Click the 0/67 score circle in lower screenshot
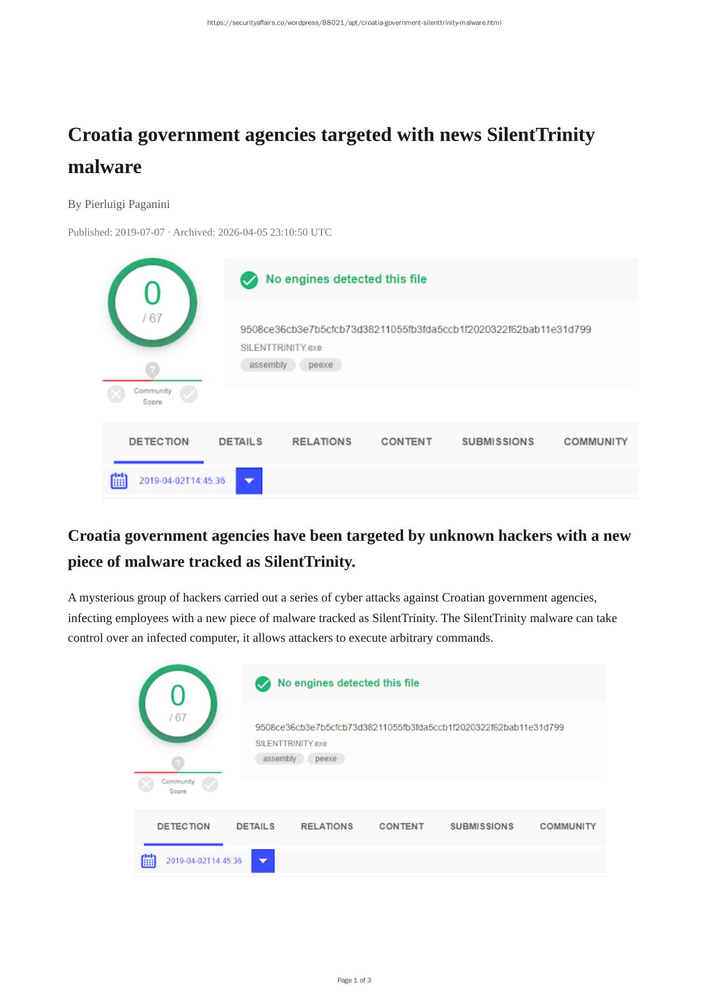The height and width of the screenshot is (1003, 709). pos(178,704)
